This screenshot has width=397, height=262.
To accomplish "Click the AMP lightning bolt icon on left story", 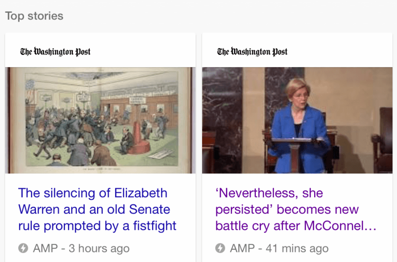I will click(x=24, y=248).
